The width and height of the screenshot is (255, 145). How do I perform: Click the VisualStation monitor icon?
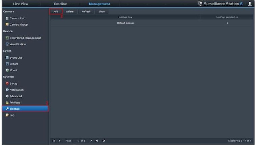7,44
